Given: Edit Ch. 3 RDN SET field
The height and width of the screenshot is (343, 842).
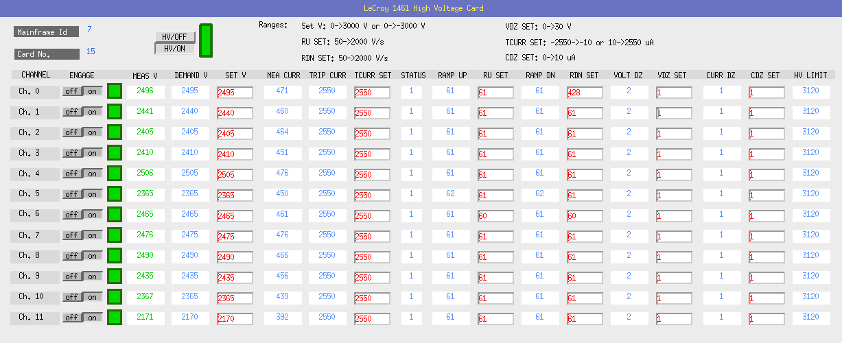Looking at the screenshot, I should (x=585, y=154).
